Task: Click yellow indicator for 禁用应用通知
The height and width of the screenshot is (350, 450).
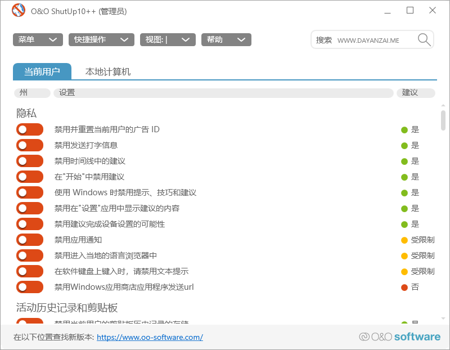Action: [x=404, y=240]
